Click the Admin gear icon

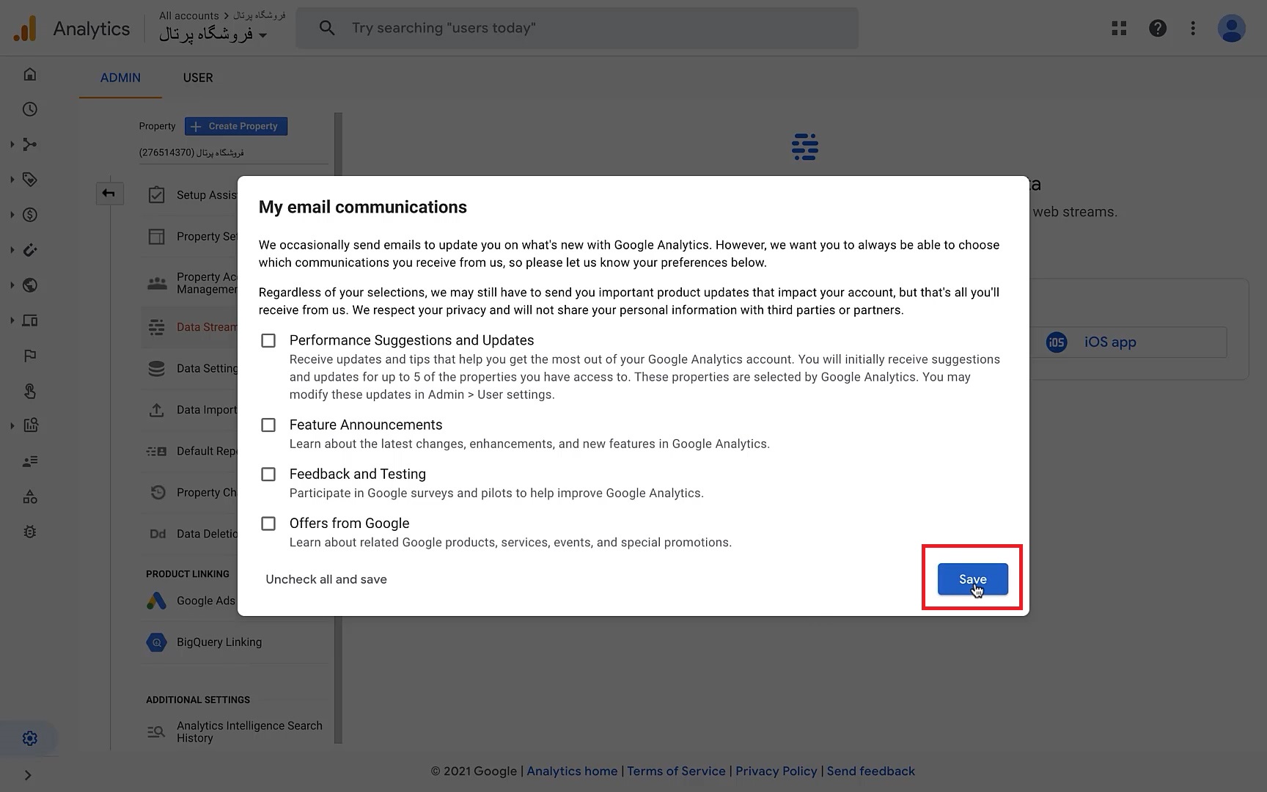click(30, 738)
